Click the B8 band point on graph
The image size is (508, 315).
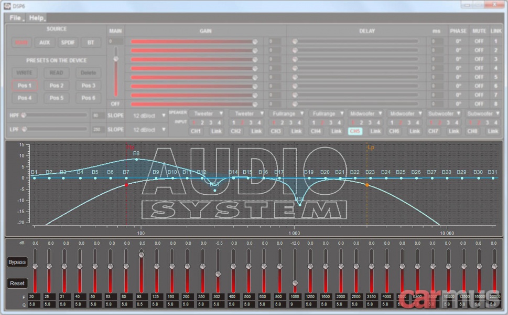(137, 159)
